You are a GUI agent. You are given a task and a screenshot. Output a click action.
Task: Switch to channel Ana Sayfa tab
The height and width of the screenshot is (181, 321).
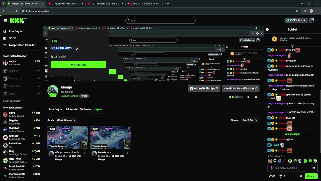(55, 109)
